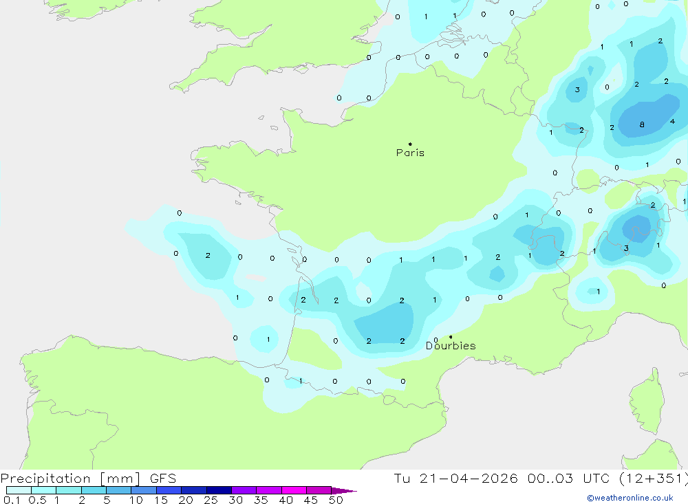The height and width of the screenshot is (504, 688).
Task: Click the Paris city label
Action: tap(410, 153)
